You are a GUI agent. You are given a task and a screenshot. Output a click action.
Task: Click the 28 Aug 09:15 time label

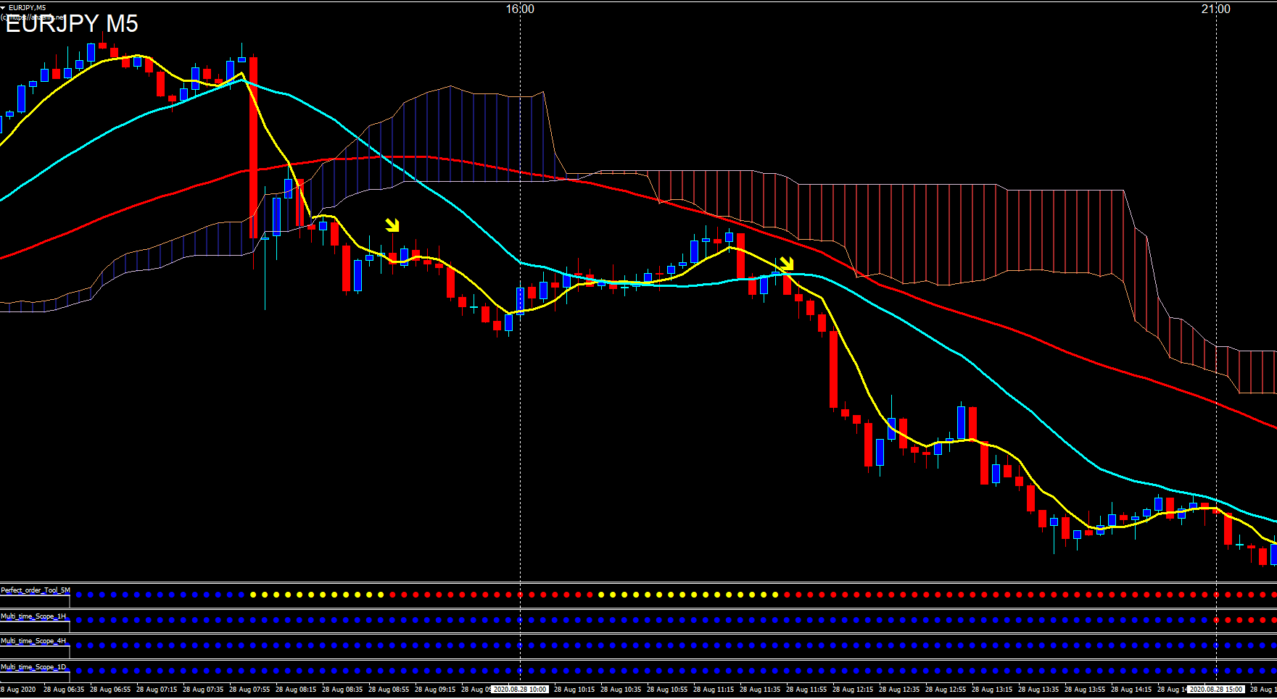coord(435,690)
